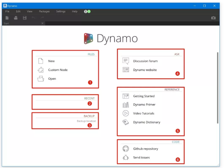Screen dimensions: 224x168
Task: Click the Dynamo Dictionary book icon
Action: [126, 122]
